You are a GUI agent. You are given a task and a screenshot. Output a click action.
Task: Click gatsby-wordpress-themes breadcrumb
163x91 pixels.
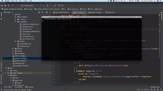pos(12,9)
